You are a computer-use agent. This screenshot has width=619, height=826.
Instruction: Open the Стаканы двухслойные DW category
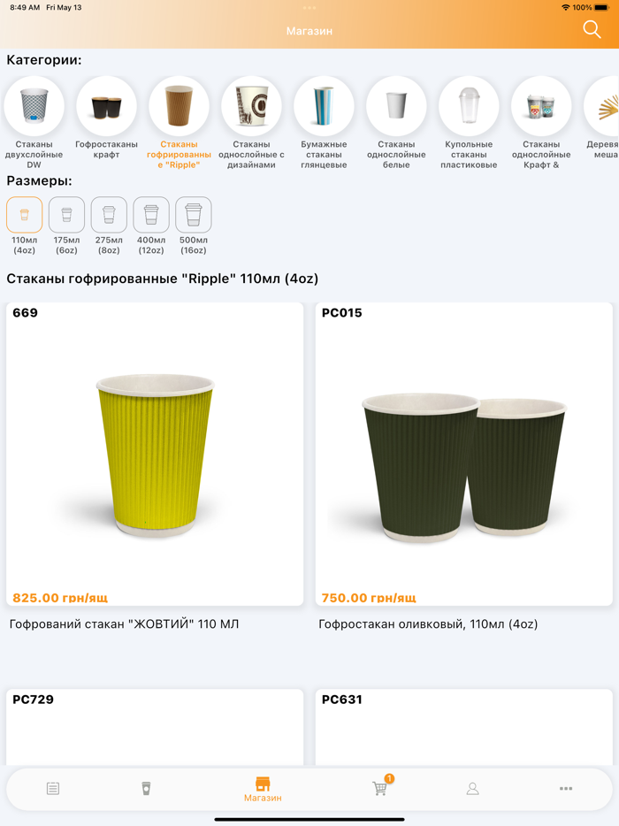tap(34, 106)
